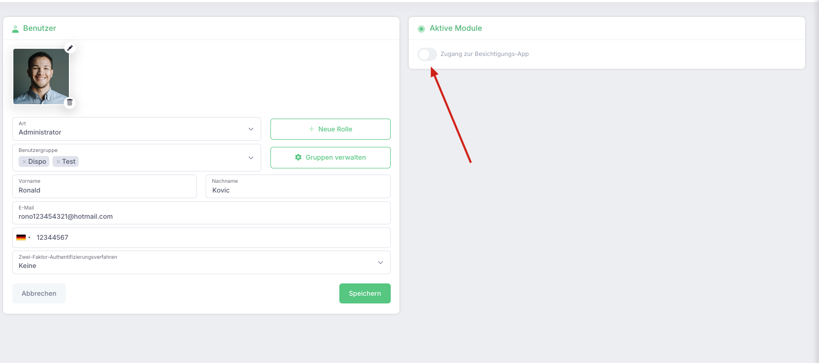
Task: Open Gruppen verwalten
Action: pos(331,157)
